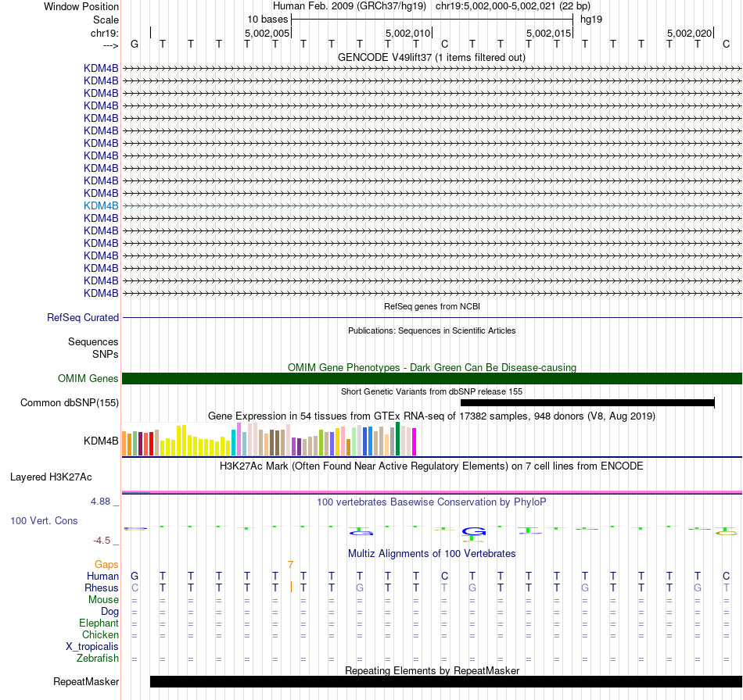Image resolution: width=743 pixels, height=700 pixels.
Task: Click the OMIM Genes track label
Action: pos(88,379)
